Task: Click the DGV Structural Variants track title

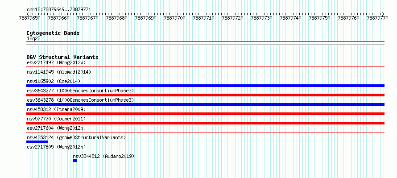Action: [x=62, y=57]
